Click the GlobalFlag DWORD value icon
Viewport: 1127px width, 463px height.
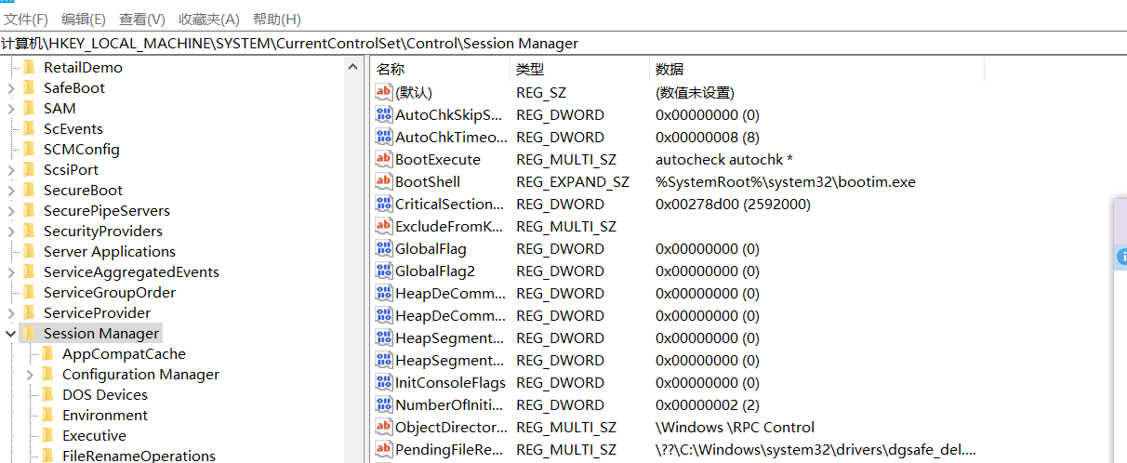[384, 248]
